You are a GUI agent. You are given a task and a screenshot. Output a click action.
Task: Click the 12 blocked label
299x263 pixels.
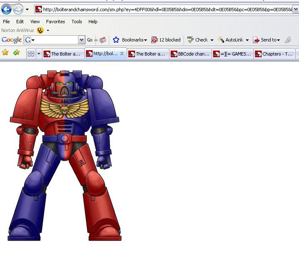coord(170,40)
